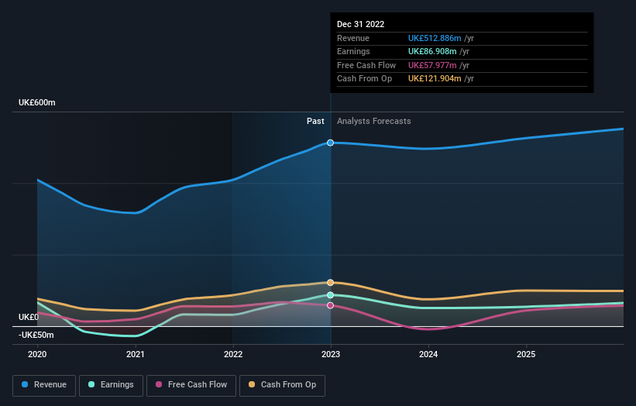Select the 2021 x-axis label

point(135,354)
